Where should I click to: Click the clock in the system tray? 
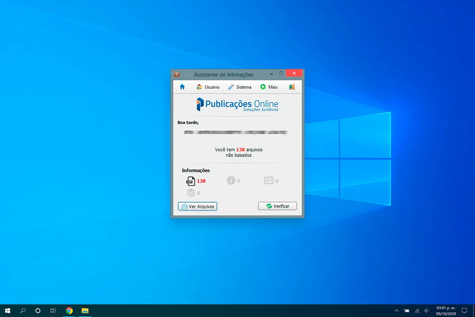446,311
